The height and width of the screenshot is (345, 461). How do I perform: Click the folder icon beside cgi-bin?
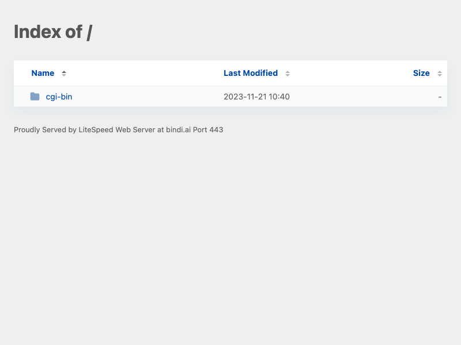pos(35,96)
